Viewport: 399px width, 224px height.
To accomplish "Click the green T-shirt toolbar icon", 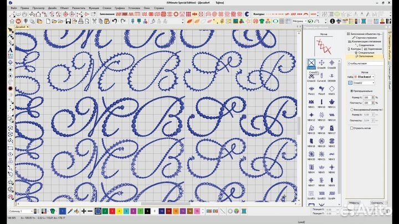I will (x=262, y=22).
